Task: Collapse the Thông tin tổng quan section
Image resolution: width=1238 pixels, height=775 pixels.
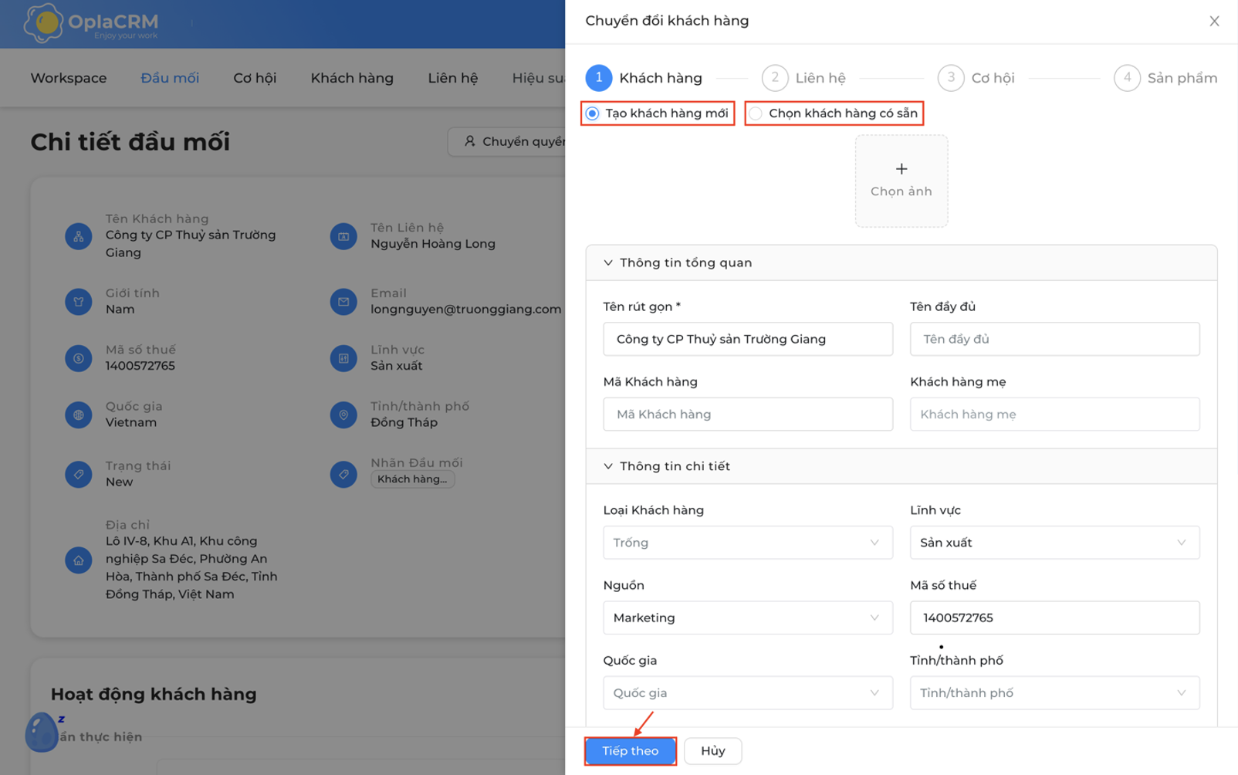Action: pos(608,263)
